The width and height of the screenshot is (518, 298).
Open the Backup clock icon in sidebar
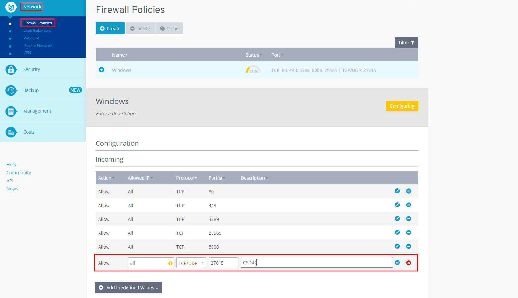[11, 90]
